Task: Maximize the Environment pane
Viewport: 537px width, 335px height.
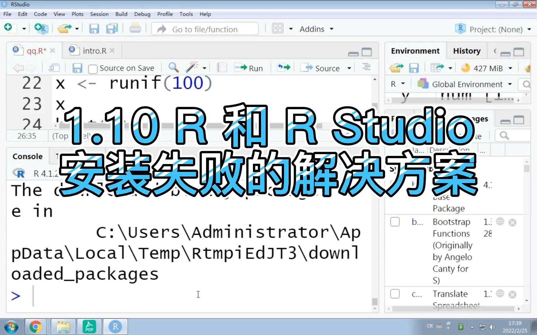Action: pos(519,52)
